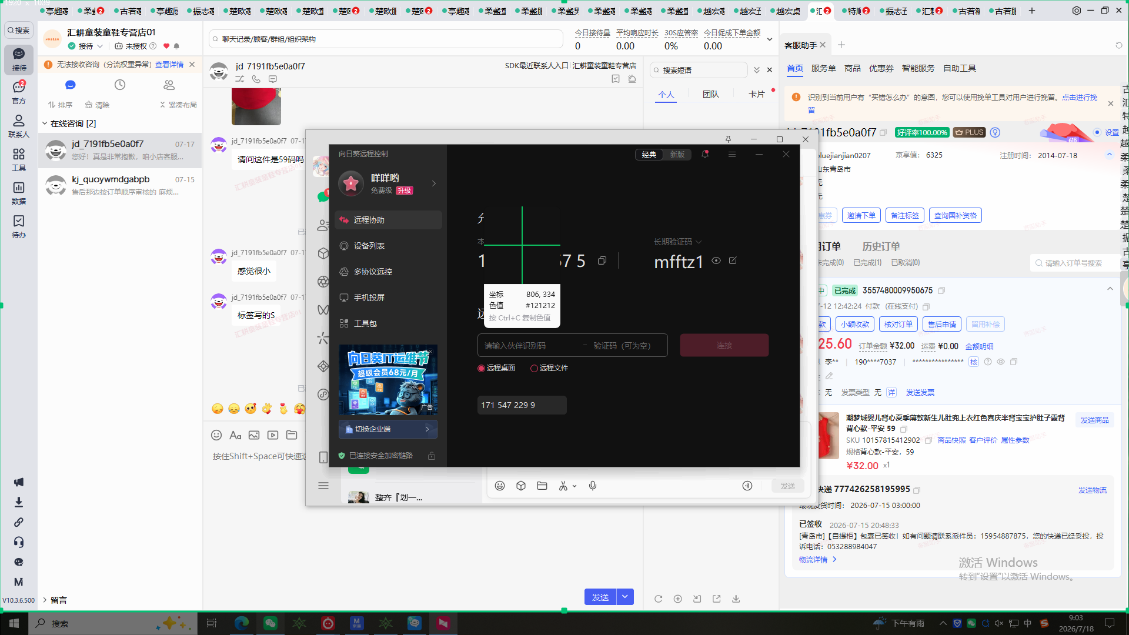This screenshot has height=635, width=1129.
Task: Expand the daily statistics chevron
Action: pos(770,39)
